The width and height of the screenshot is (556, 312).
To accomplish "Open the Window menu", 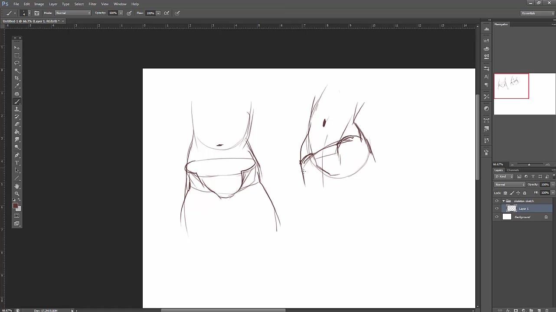I will coord(120,4).
